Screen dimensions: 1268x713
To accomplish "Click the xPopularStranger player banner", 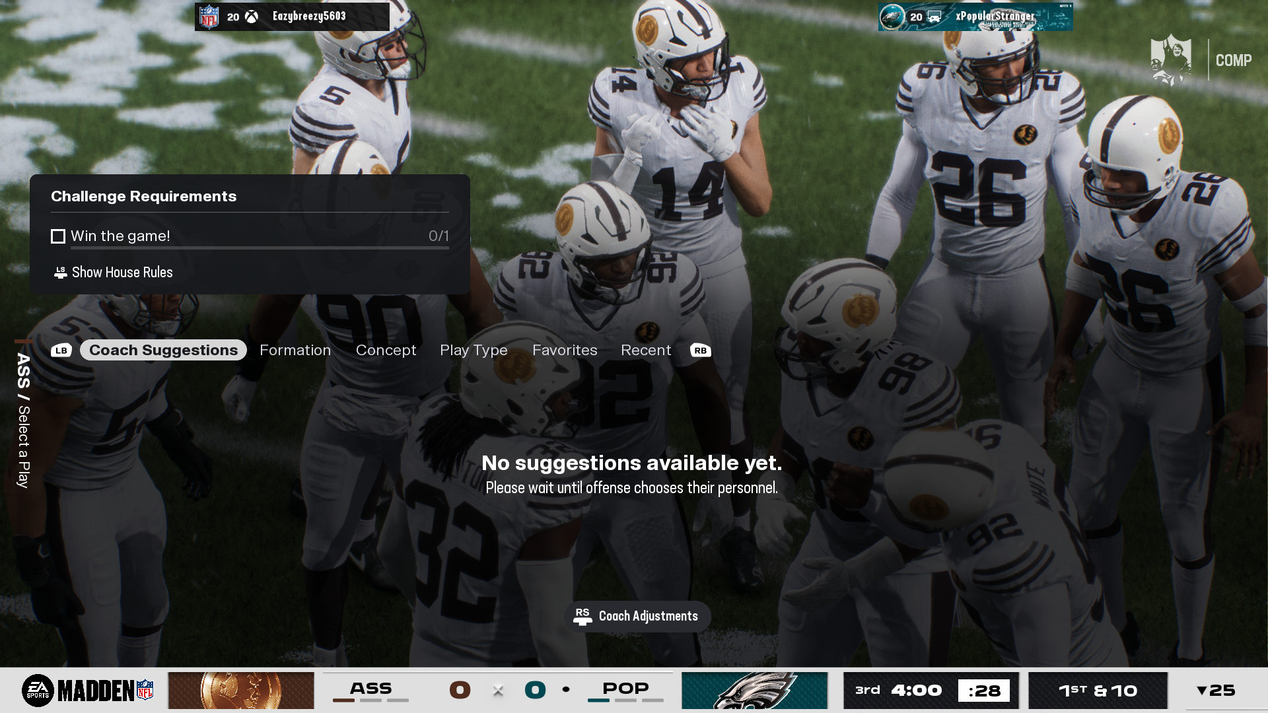I will (x=975, y=17).
